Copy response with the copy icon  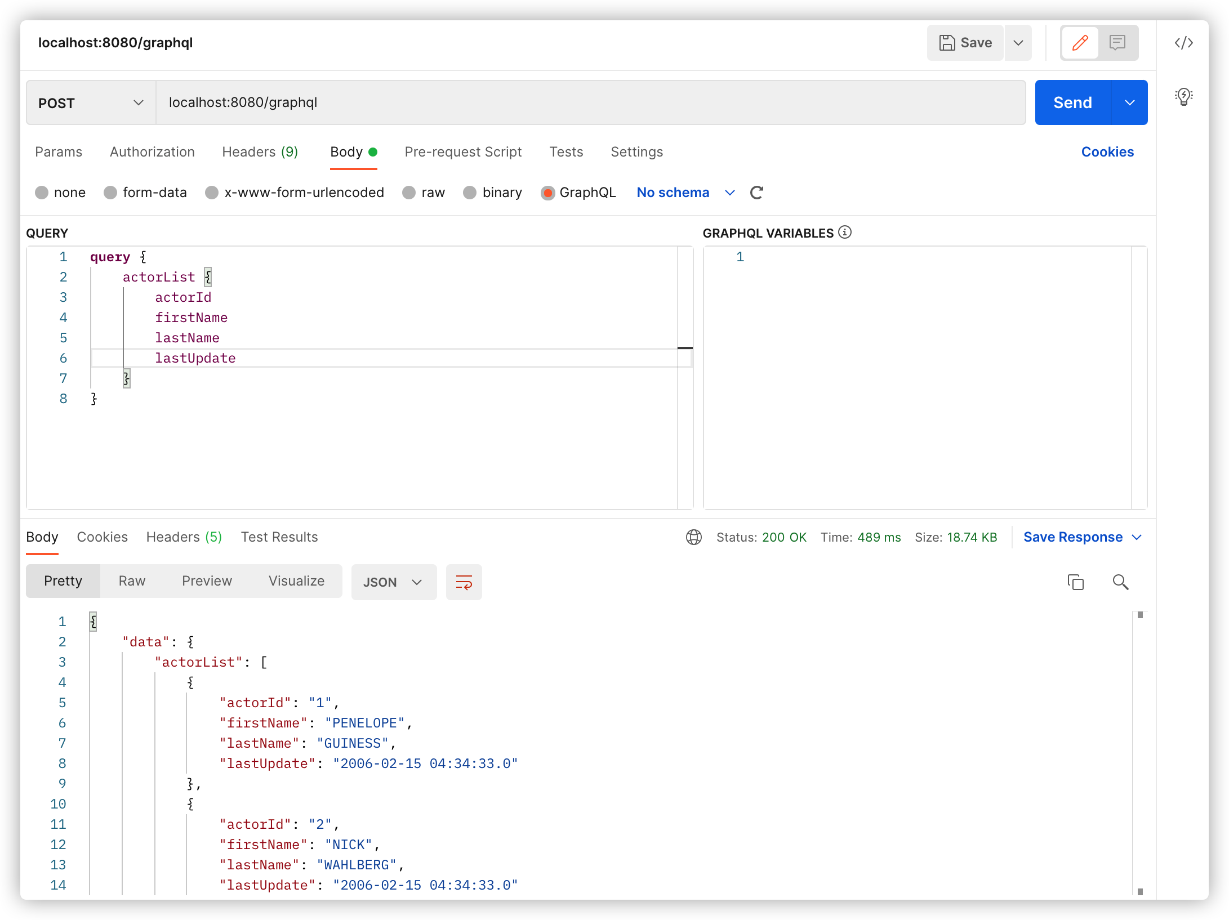pyautogui.click(x=1075, y=582)
